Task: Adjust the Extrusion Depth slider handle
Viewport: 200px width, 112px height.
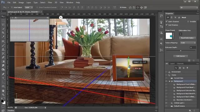Action: pos(181,51)
